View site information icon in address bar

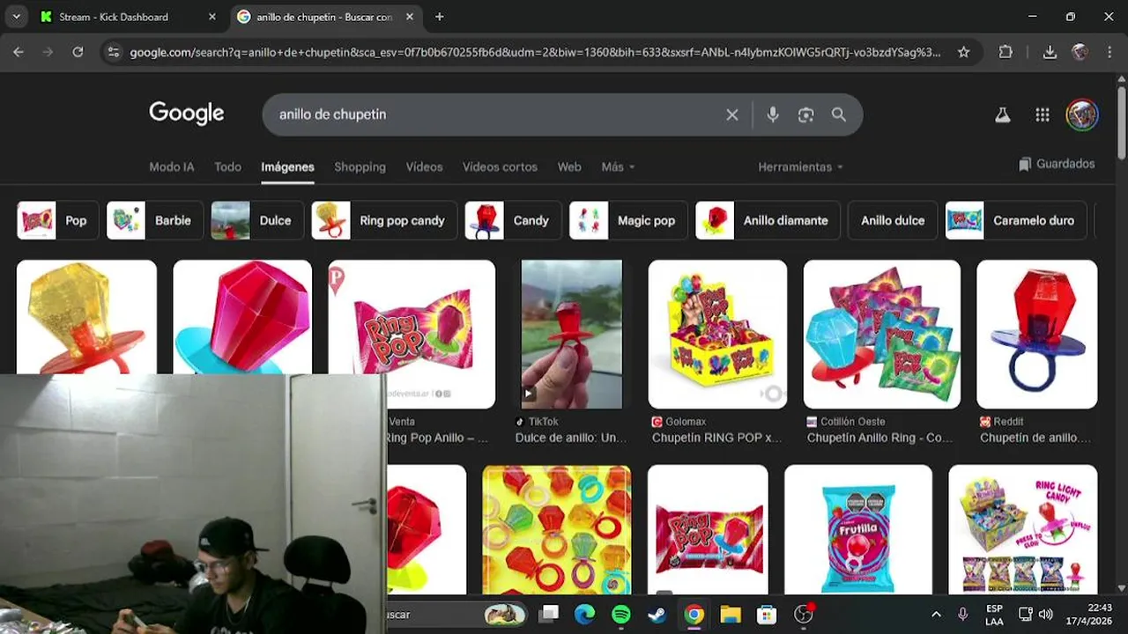point(113,52)
